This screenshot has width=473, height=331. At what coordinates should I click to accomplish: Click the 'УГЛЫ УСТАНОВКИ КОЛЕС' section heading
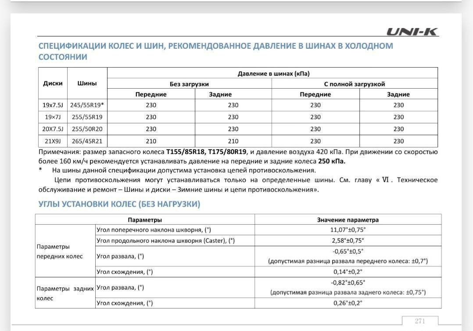[x=119, y=204]
